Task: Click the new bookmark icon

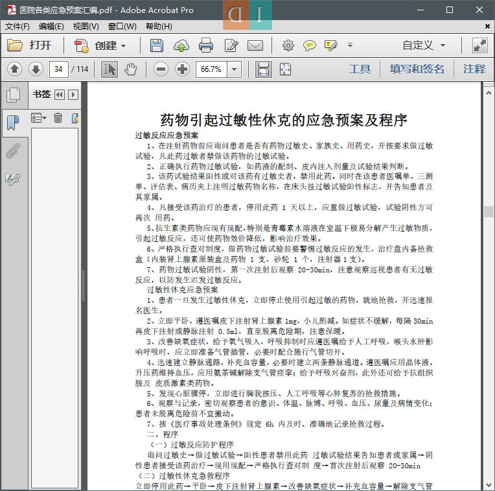Action: (75, 118)
